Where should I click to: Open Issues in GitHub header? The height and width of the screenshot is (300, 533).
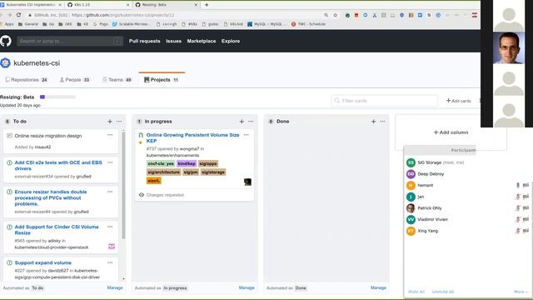[173, 41]
